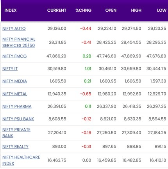Click the INDEX column header
This screenshot has height=169, width=168.
11,10
